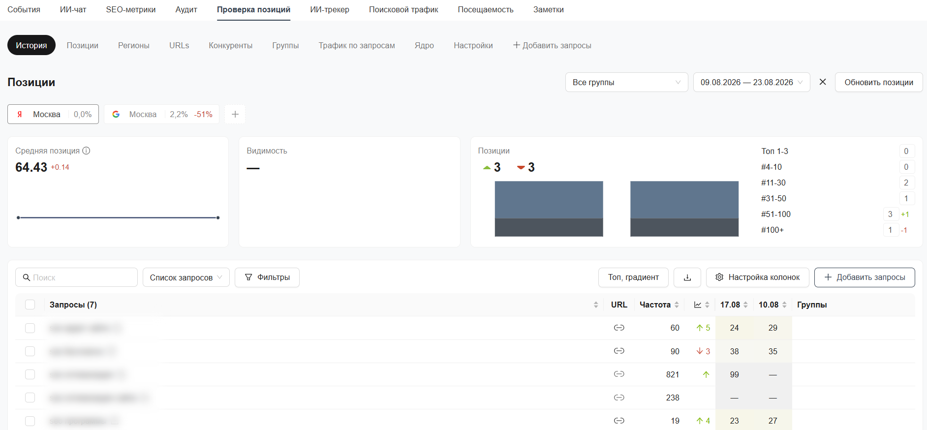Click Добавить запросы button above the table
The height and width of the screenshot is (430, 927).
pos(865,277)
